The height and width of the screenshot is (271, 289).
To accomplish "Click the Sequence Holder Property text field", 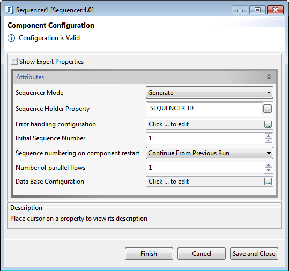I will pos(205,108).
